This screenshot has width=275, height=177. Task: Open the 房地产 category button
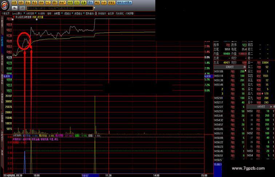coord(62,3)
